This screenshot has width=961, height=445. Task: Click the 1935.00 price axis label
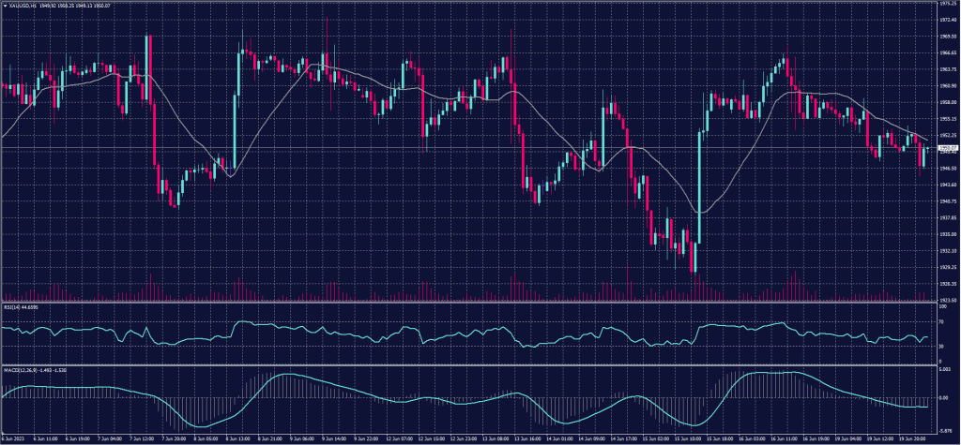(x=950, y=234)
